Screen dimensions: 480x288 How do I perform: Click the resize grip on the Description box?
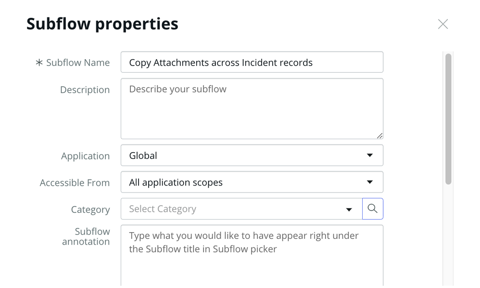[x=379, y=135]
